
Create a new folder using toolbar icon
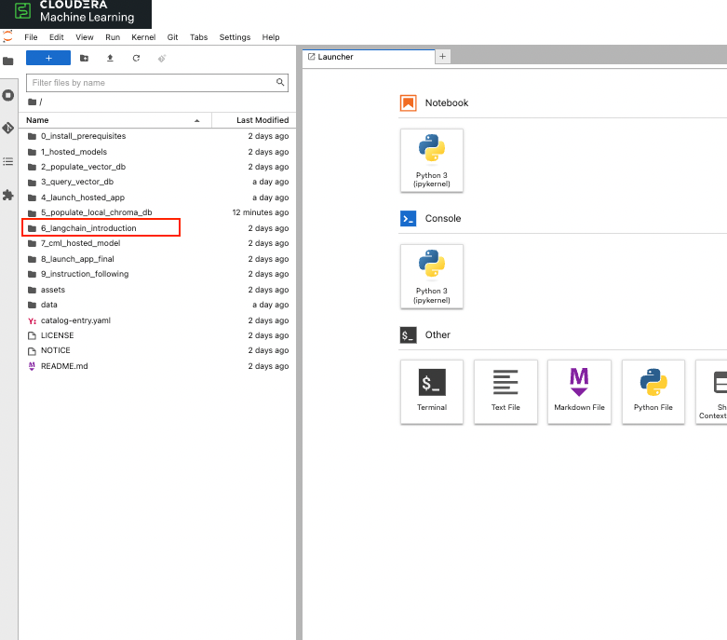[x=84, y=58]
